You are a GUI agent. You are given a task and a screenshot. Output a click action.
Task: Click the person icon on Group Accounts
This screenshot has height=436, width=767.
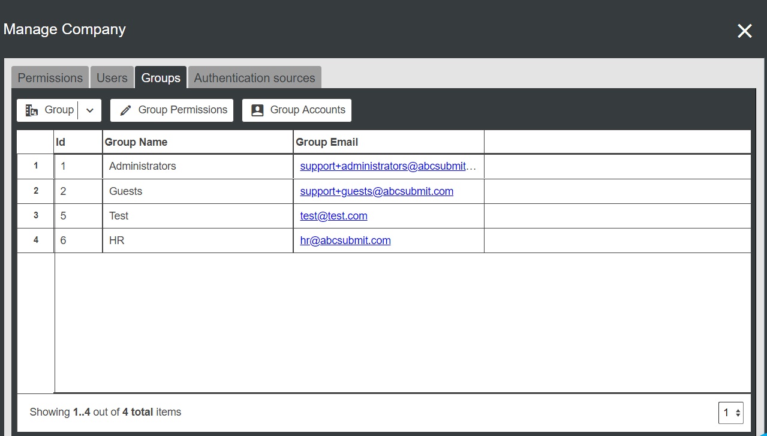click(x=257, y=110)
